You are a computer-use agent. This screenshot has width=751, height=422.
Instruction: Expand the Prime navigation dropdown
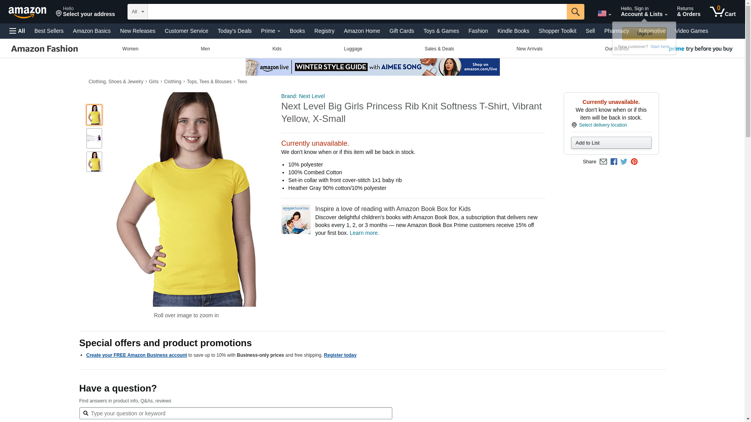270,31
